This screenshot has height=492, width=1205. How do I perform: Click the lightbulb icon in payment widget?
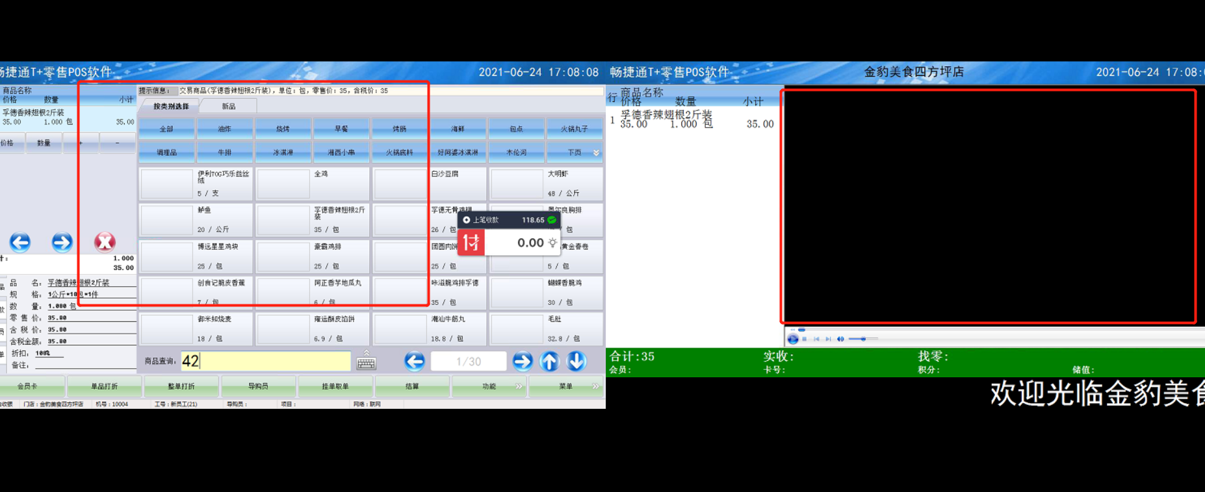pyautogui.click(x=552, y=243)
